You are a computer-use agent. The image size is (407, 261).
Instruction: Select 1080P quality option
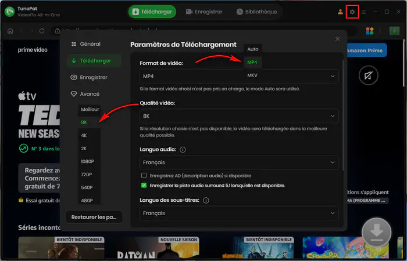coord(90,161)
